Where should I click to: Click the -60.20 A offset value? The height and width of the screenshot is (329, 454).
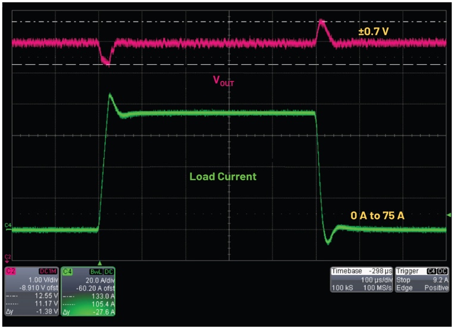click(98, 287)
